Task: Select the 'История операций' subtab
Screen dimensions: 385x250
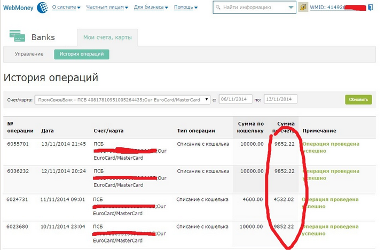Action: point(82,54)
